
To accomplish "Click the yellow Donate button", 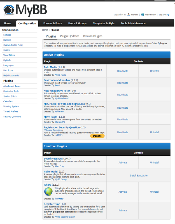I will [x=97, y=136].
